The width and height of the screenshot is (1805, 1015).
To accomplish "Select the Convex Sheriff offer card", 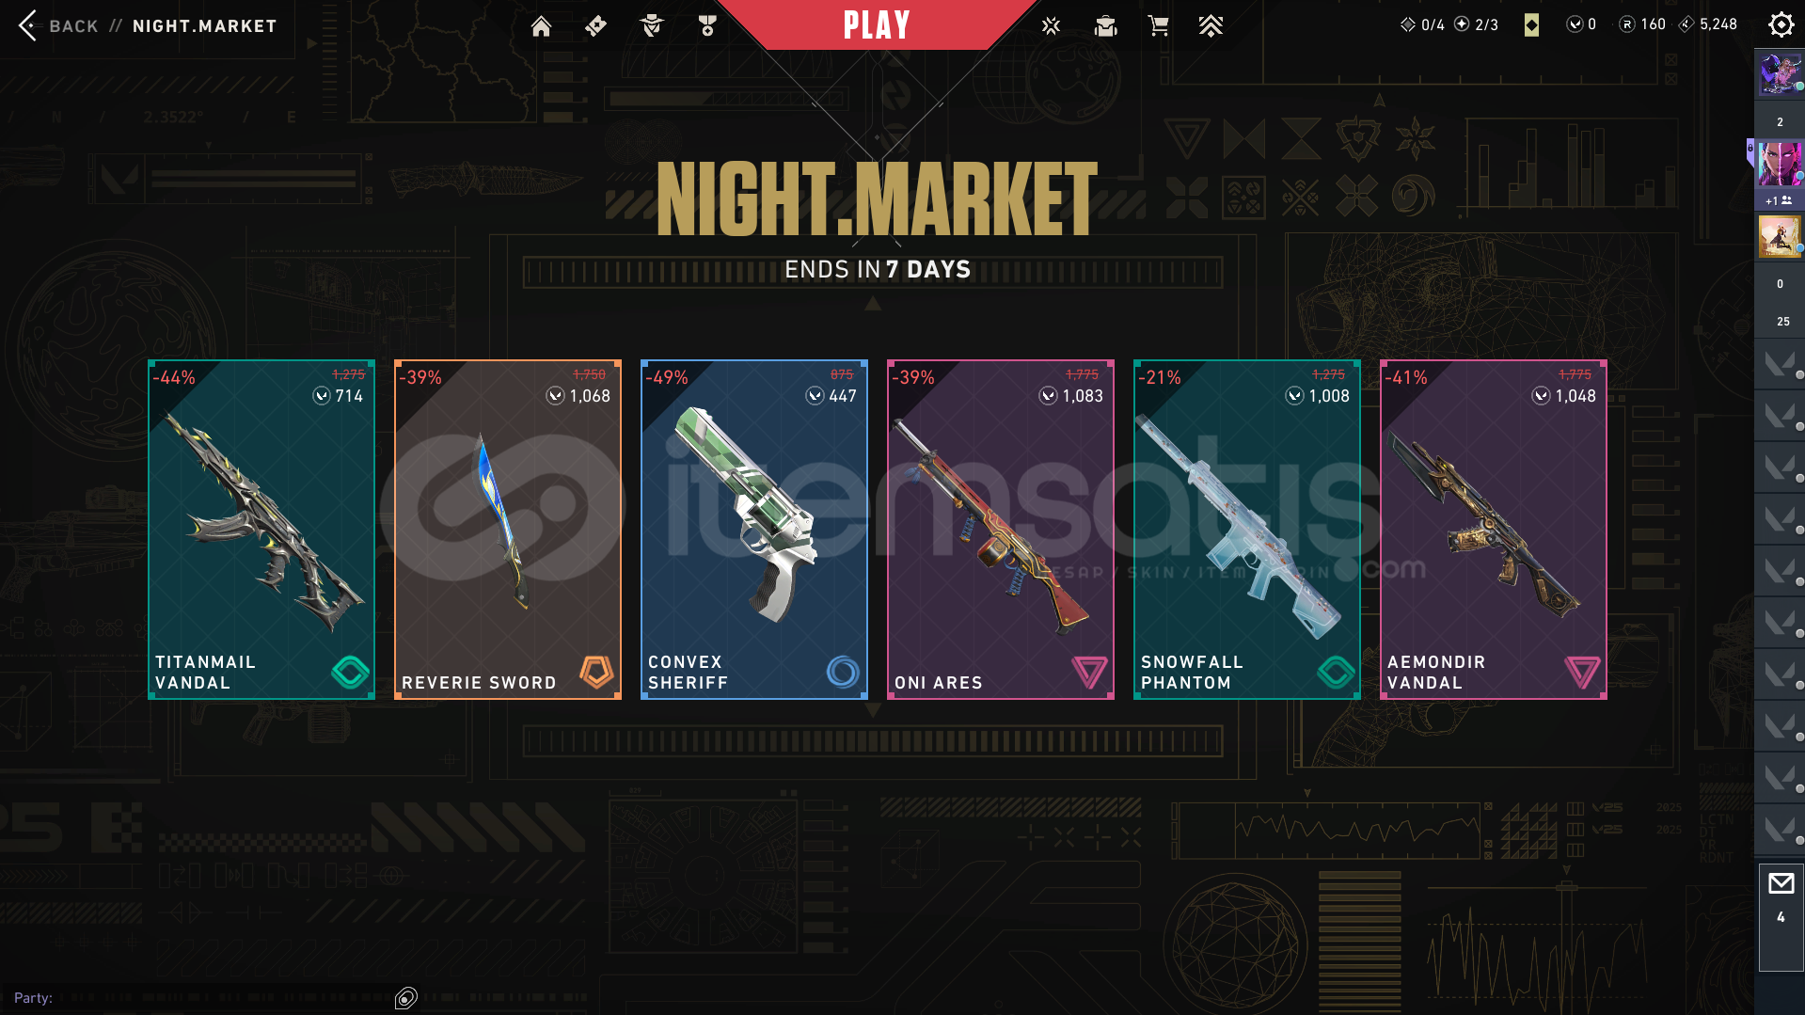I will tap(754, 529).
